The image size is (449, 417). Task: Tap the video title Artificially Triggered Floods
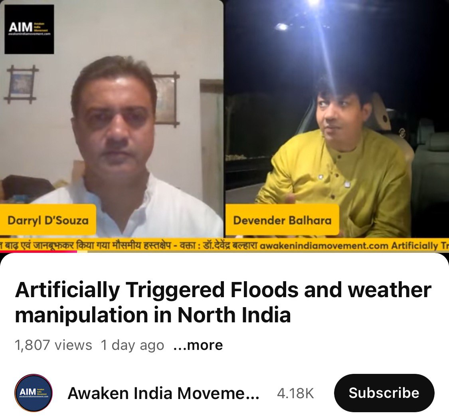(x=223, y=302)
